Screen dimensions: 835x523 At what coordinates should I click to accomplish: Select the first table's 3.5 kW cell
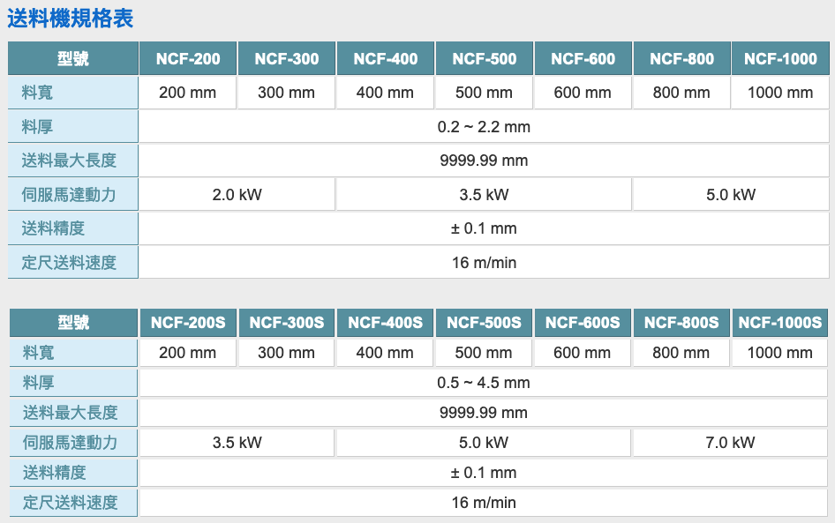tap(484, 195)
